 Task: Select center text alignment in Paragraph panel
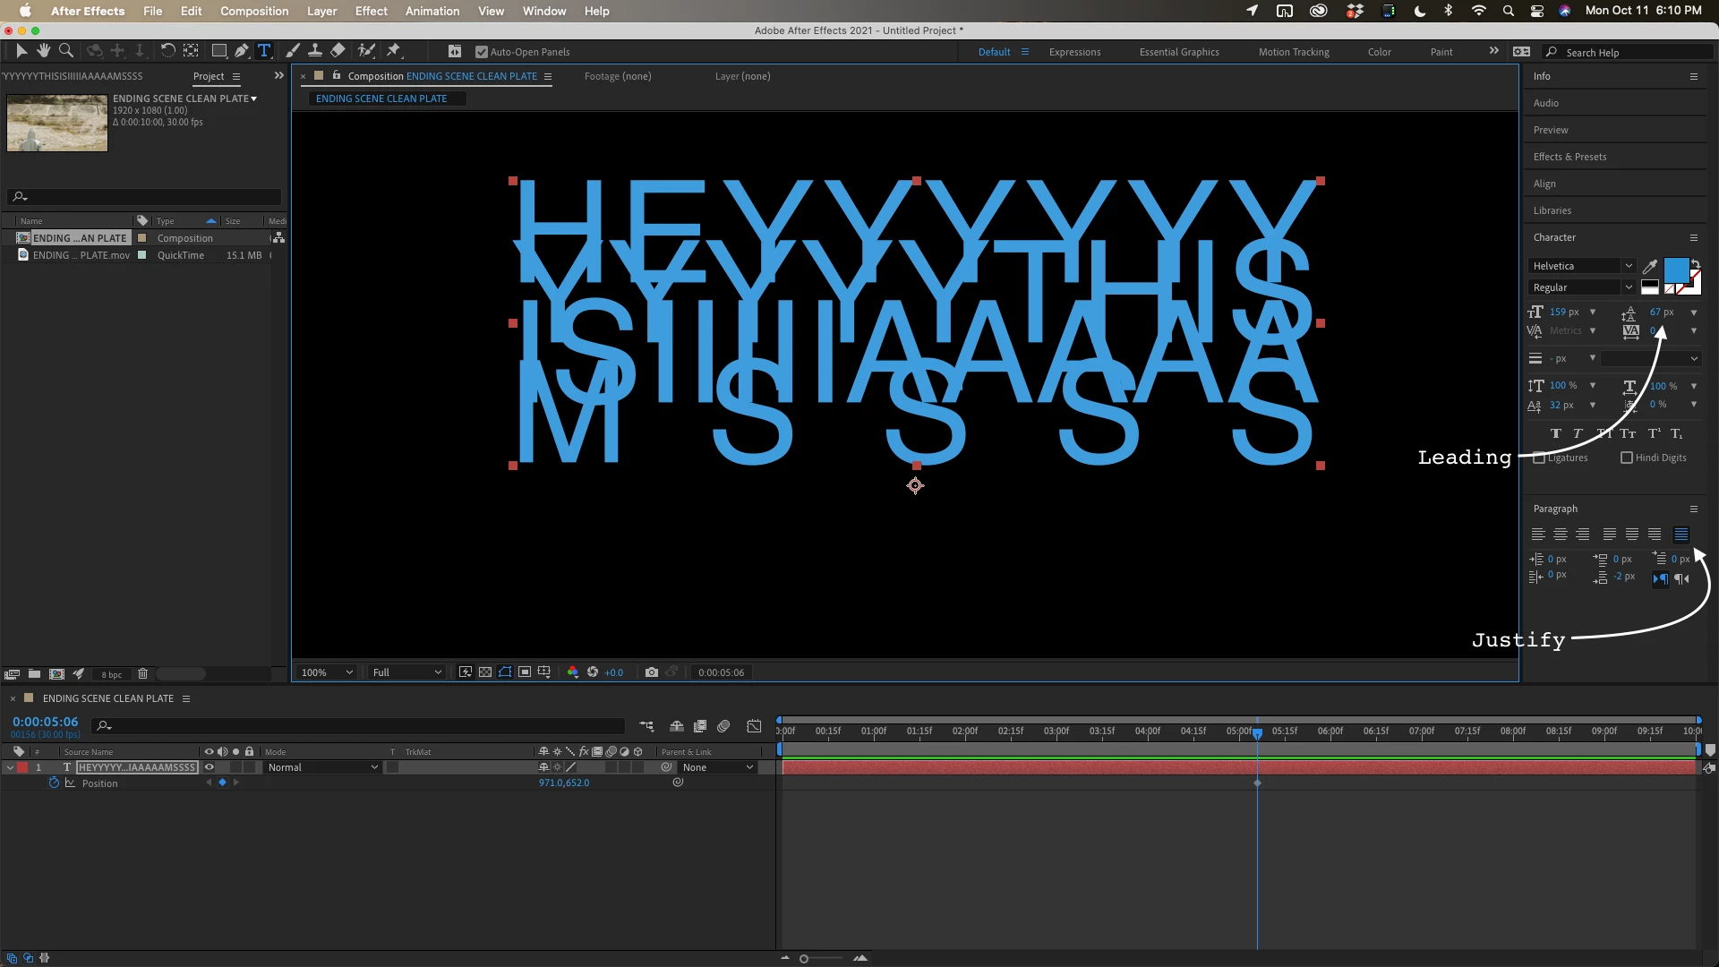click(1561, 535)
